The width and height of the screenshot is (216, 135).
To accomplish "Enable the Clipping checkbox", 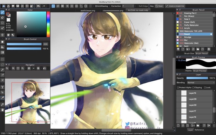I will pos(193,87).
